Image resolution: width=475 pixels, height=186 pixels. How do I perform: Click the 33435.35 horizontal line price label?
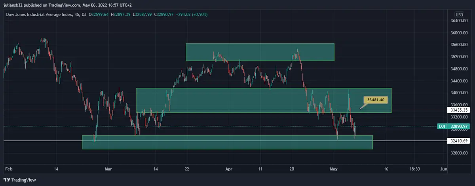tap(460, 110)
